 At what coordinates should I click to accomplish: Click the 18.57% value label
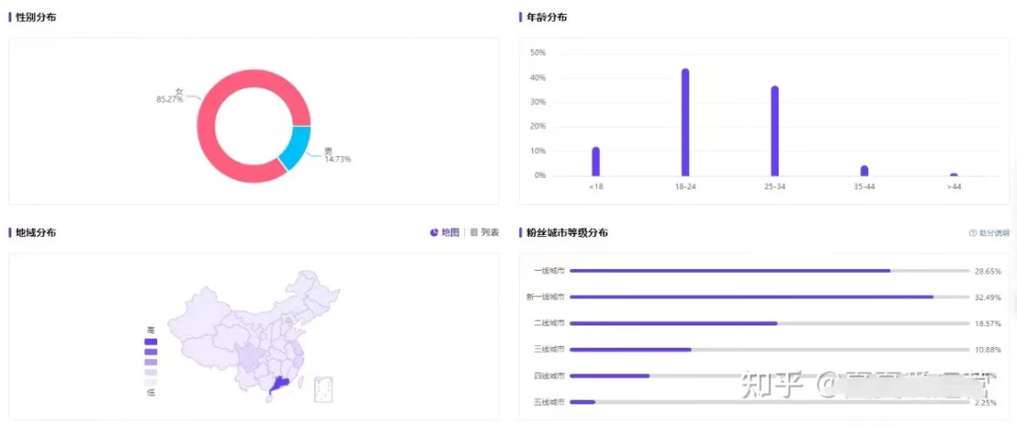point(988,323)
